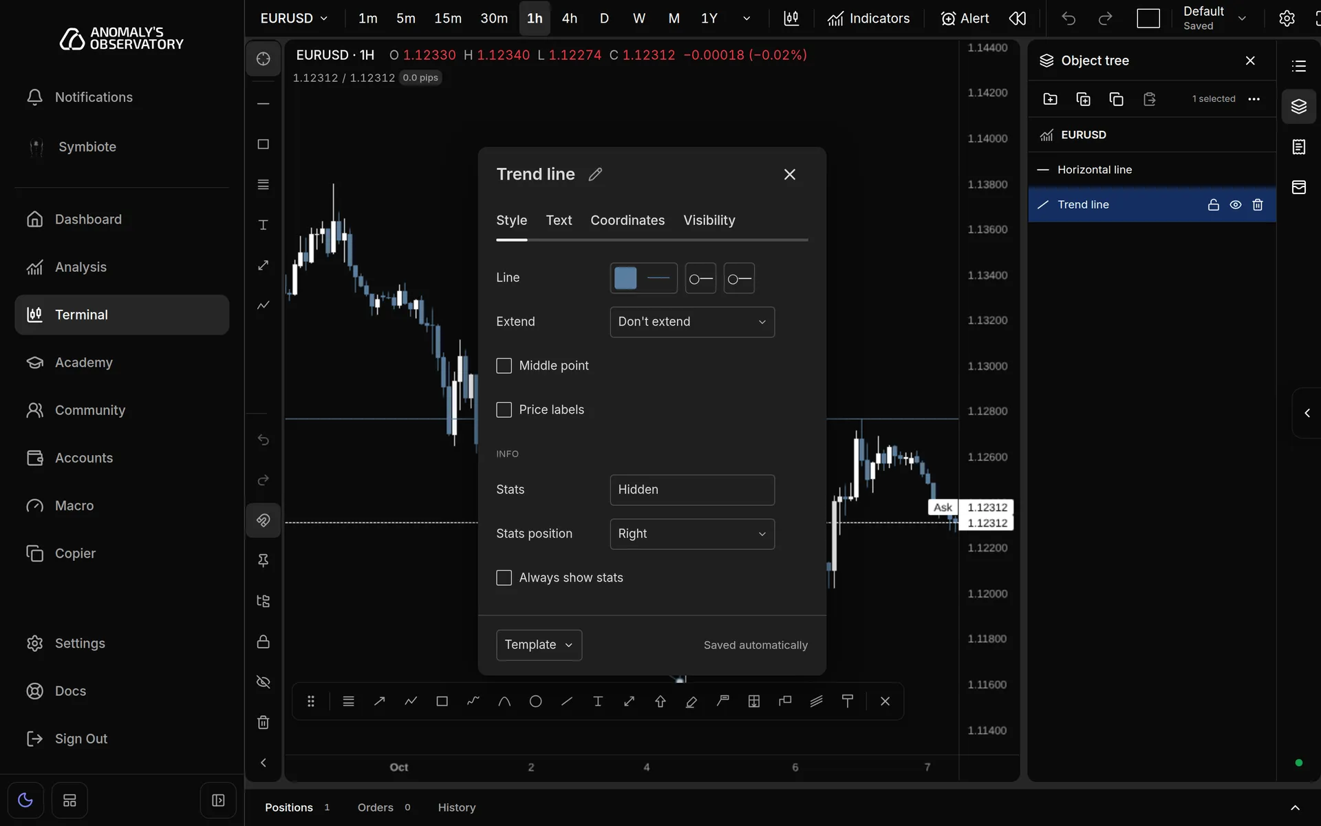This screenshot has height=826, width=1321.
Task: Switch to the Visibility tab
Action: (x=709, y=220)
